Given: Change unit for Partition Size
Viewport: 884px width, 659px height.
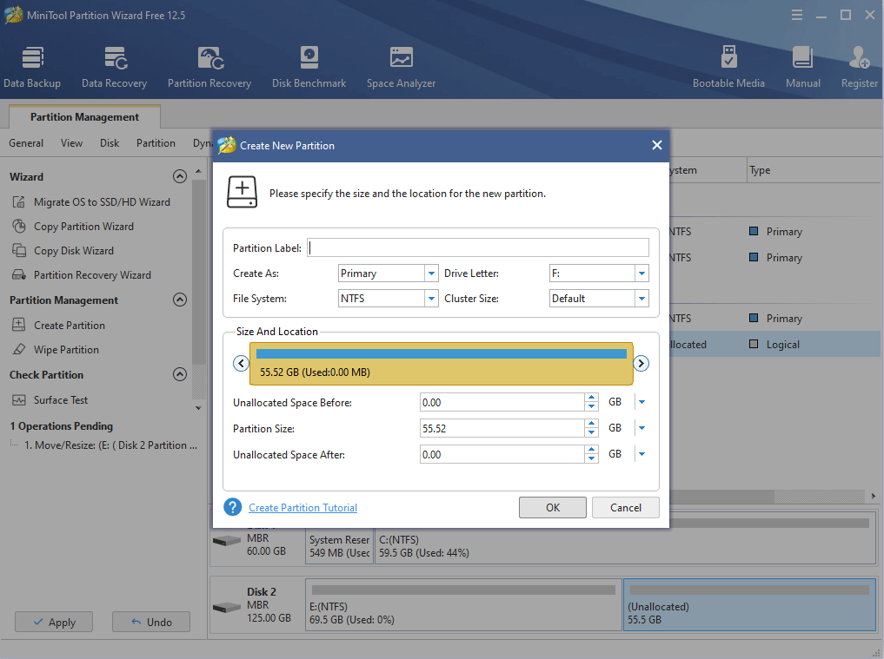Looking at the screenshot, I should [x=641, y=428].
